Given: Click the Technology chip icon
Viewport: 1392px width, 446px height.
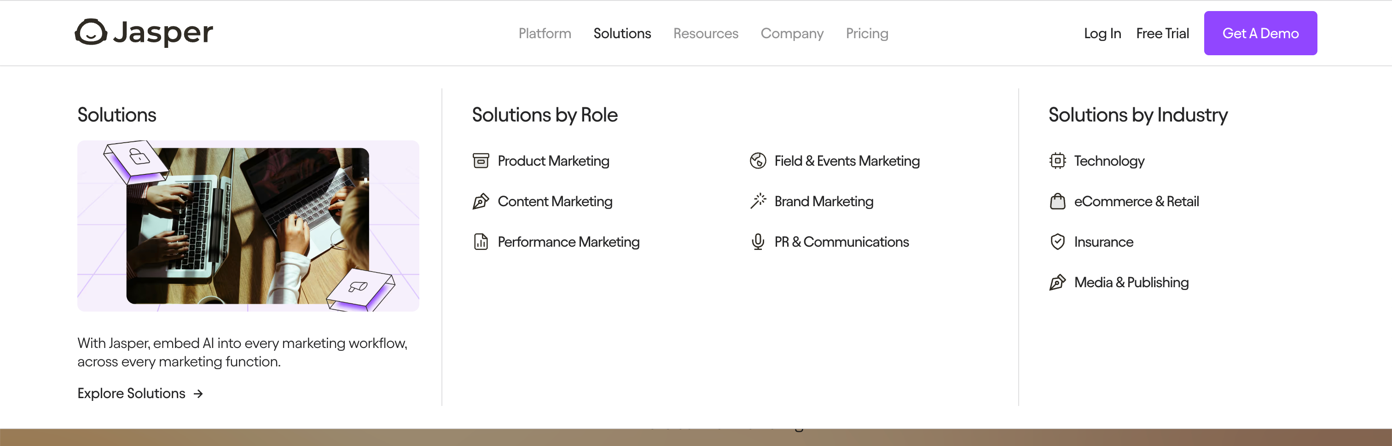Looking at the screenshot, I should click(1057, 161).
